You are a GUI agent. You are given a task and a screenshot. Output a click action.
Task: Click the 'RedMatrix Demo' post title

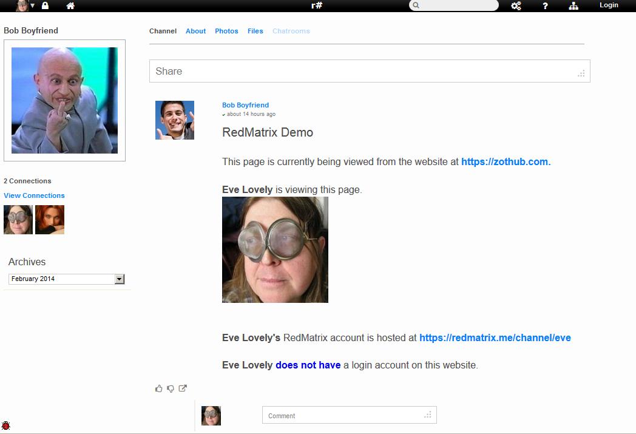pyautogui.click(x=268, y=132)
